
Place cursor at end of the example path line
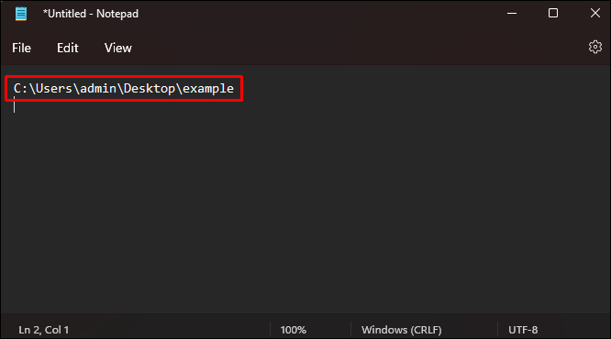point(234,88)
